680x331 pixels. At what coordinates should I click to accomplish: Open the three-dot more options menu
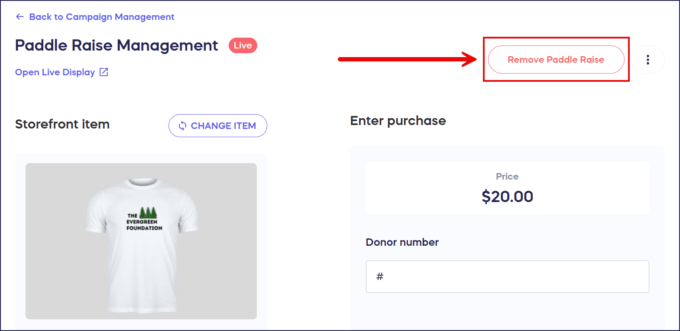(648, 60)
